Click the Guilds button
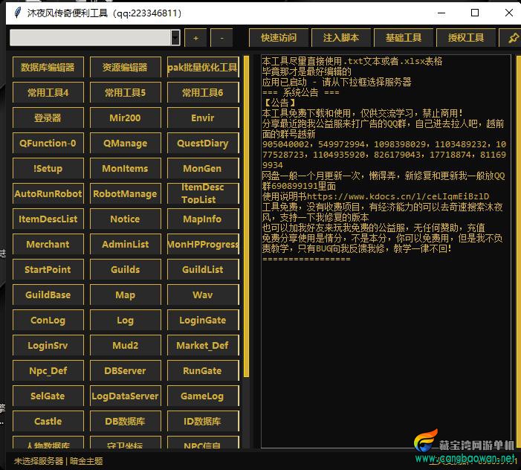Image resolution: width=521 pixels, height=470 pixels. point(126,269)
